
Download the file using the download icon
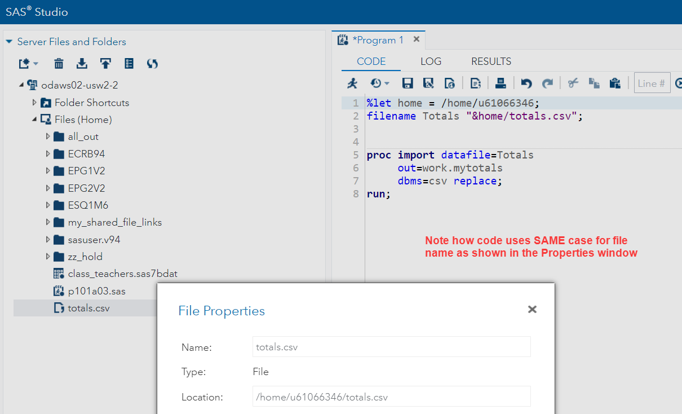pos(82,64)
